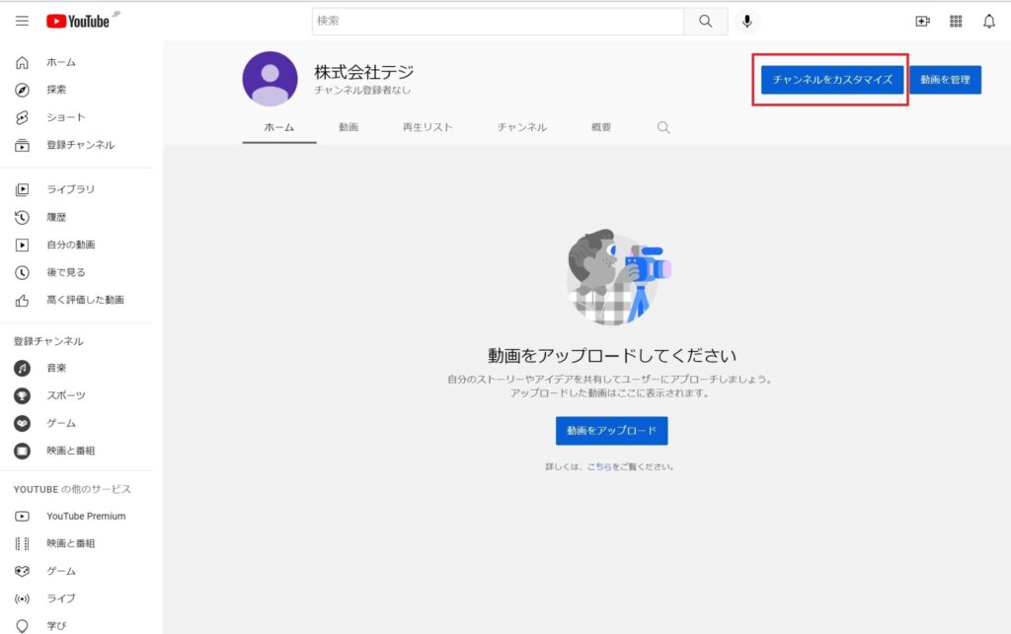Open the 概要 tab

[601, 127]
